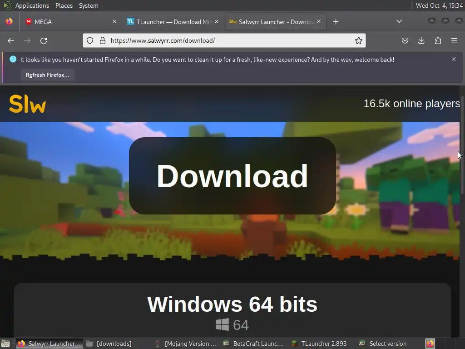The height and width of the screenshot is (349, 465).
Task: View site security padlock info
Action: [103, 40]
